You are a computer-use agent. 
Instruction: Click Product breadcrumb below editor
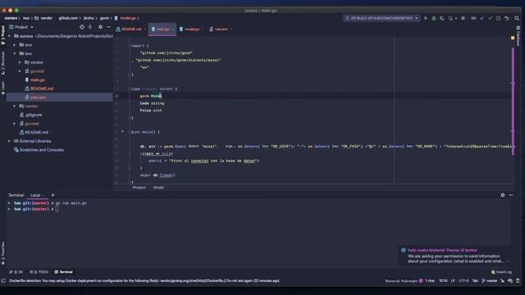click(x=139, y=188)
